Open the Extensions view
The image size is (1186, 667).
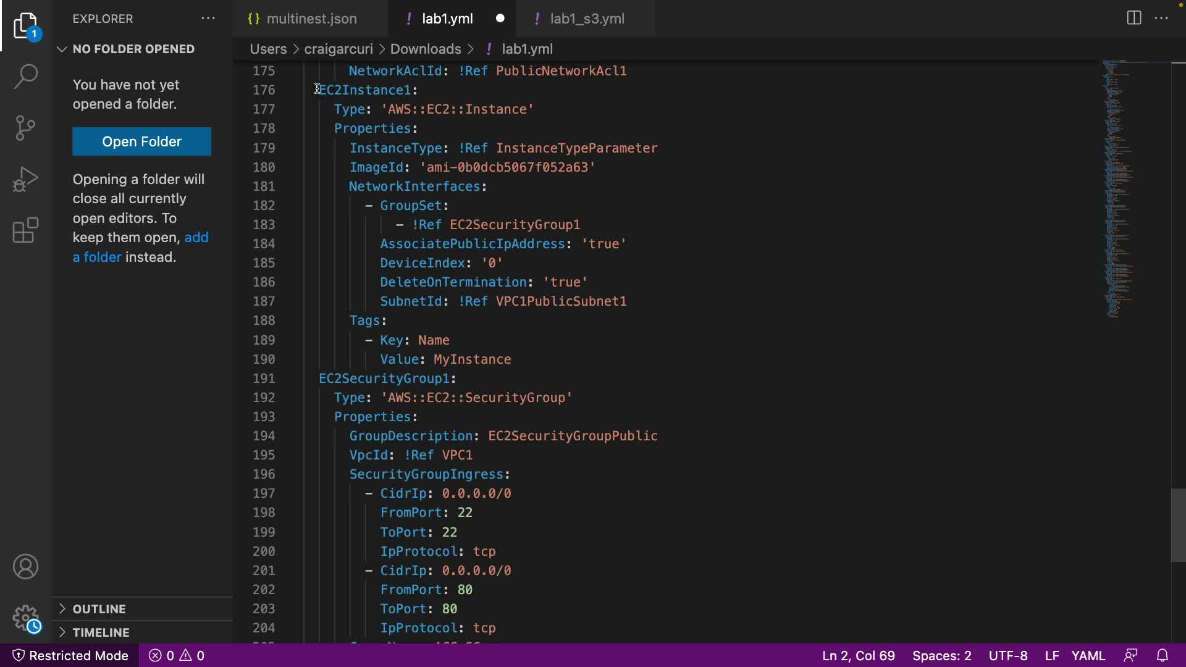point(25,230)
